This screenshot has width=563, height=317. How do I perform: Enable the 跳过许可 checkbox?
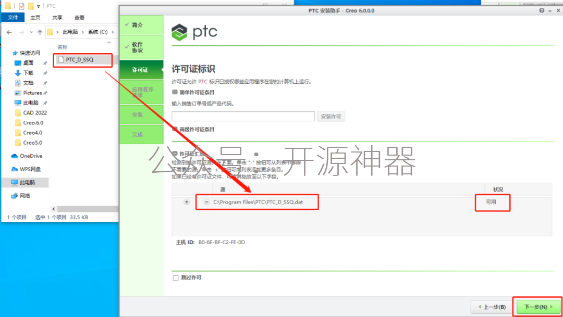(176, 278)
